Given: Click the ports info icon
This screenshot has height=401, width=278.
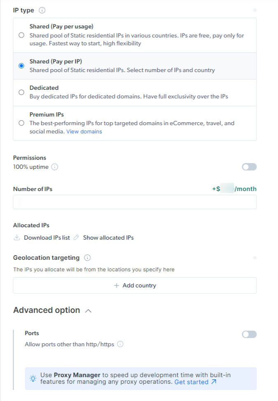Looking at the screenshot, I should (120, 344).
